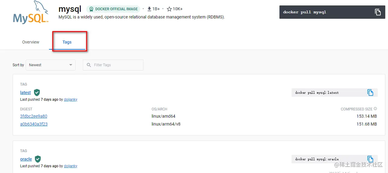Click the linux/amd64 architecture text
Viewport: 388px width, 173px height.
[x=164, y=116]
